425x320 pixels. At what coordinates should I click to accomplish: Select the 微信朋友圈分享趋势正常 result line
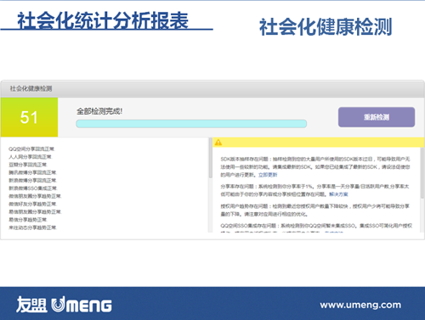coord(35,196)
